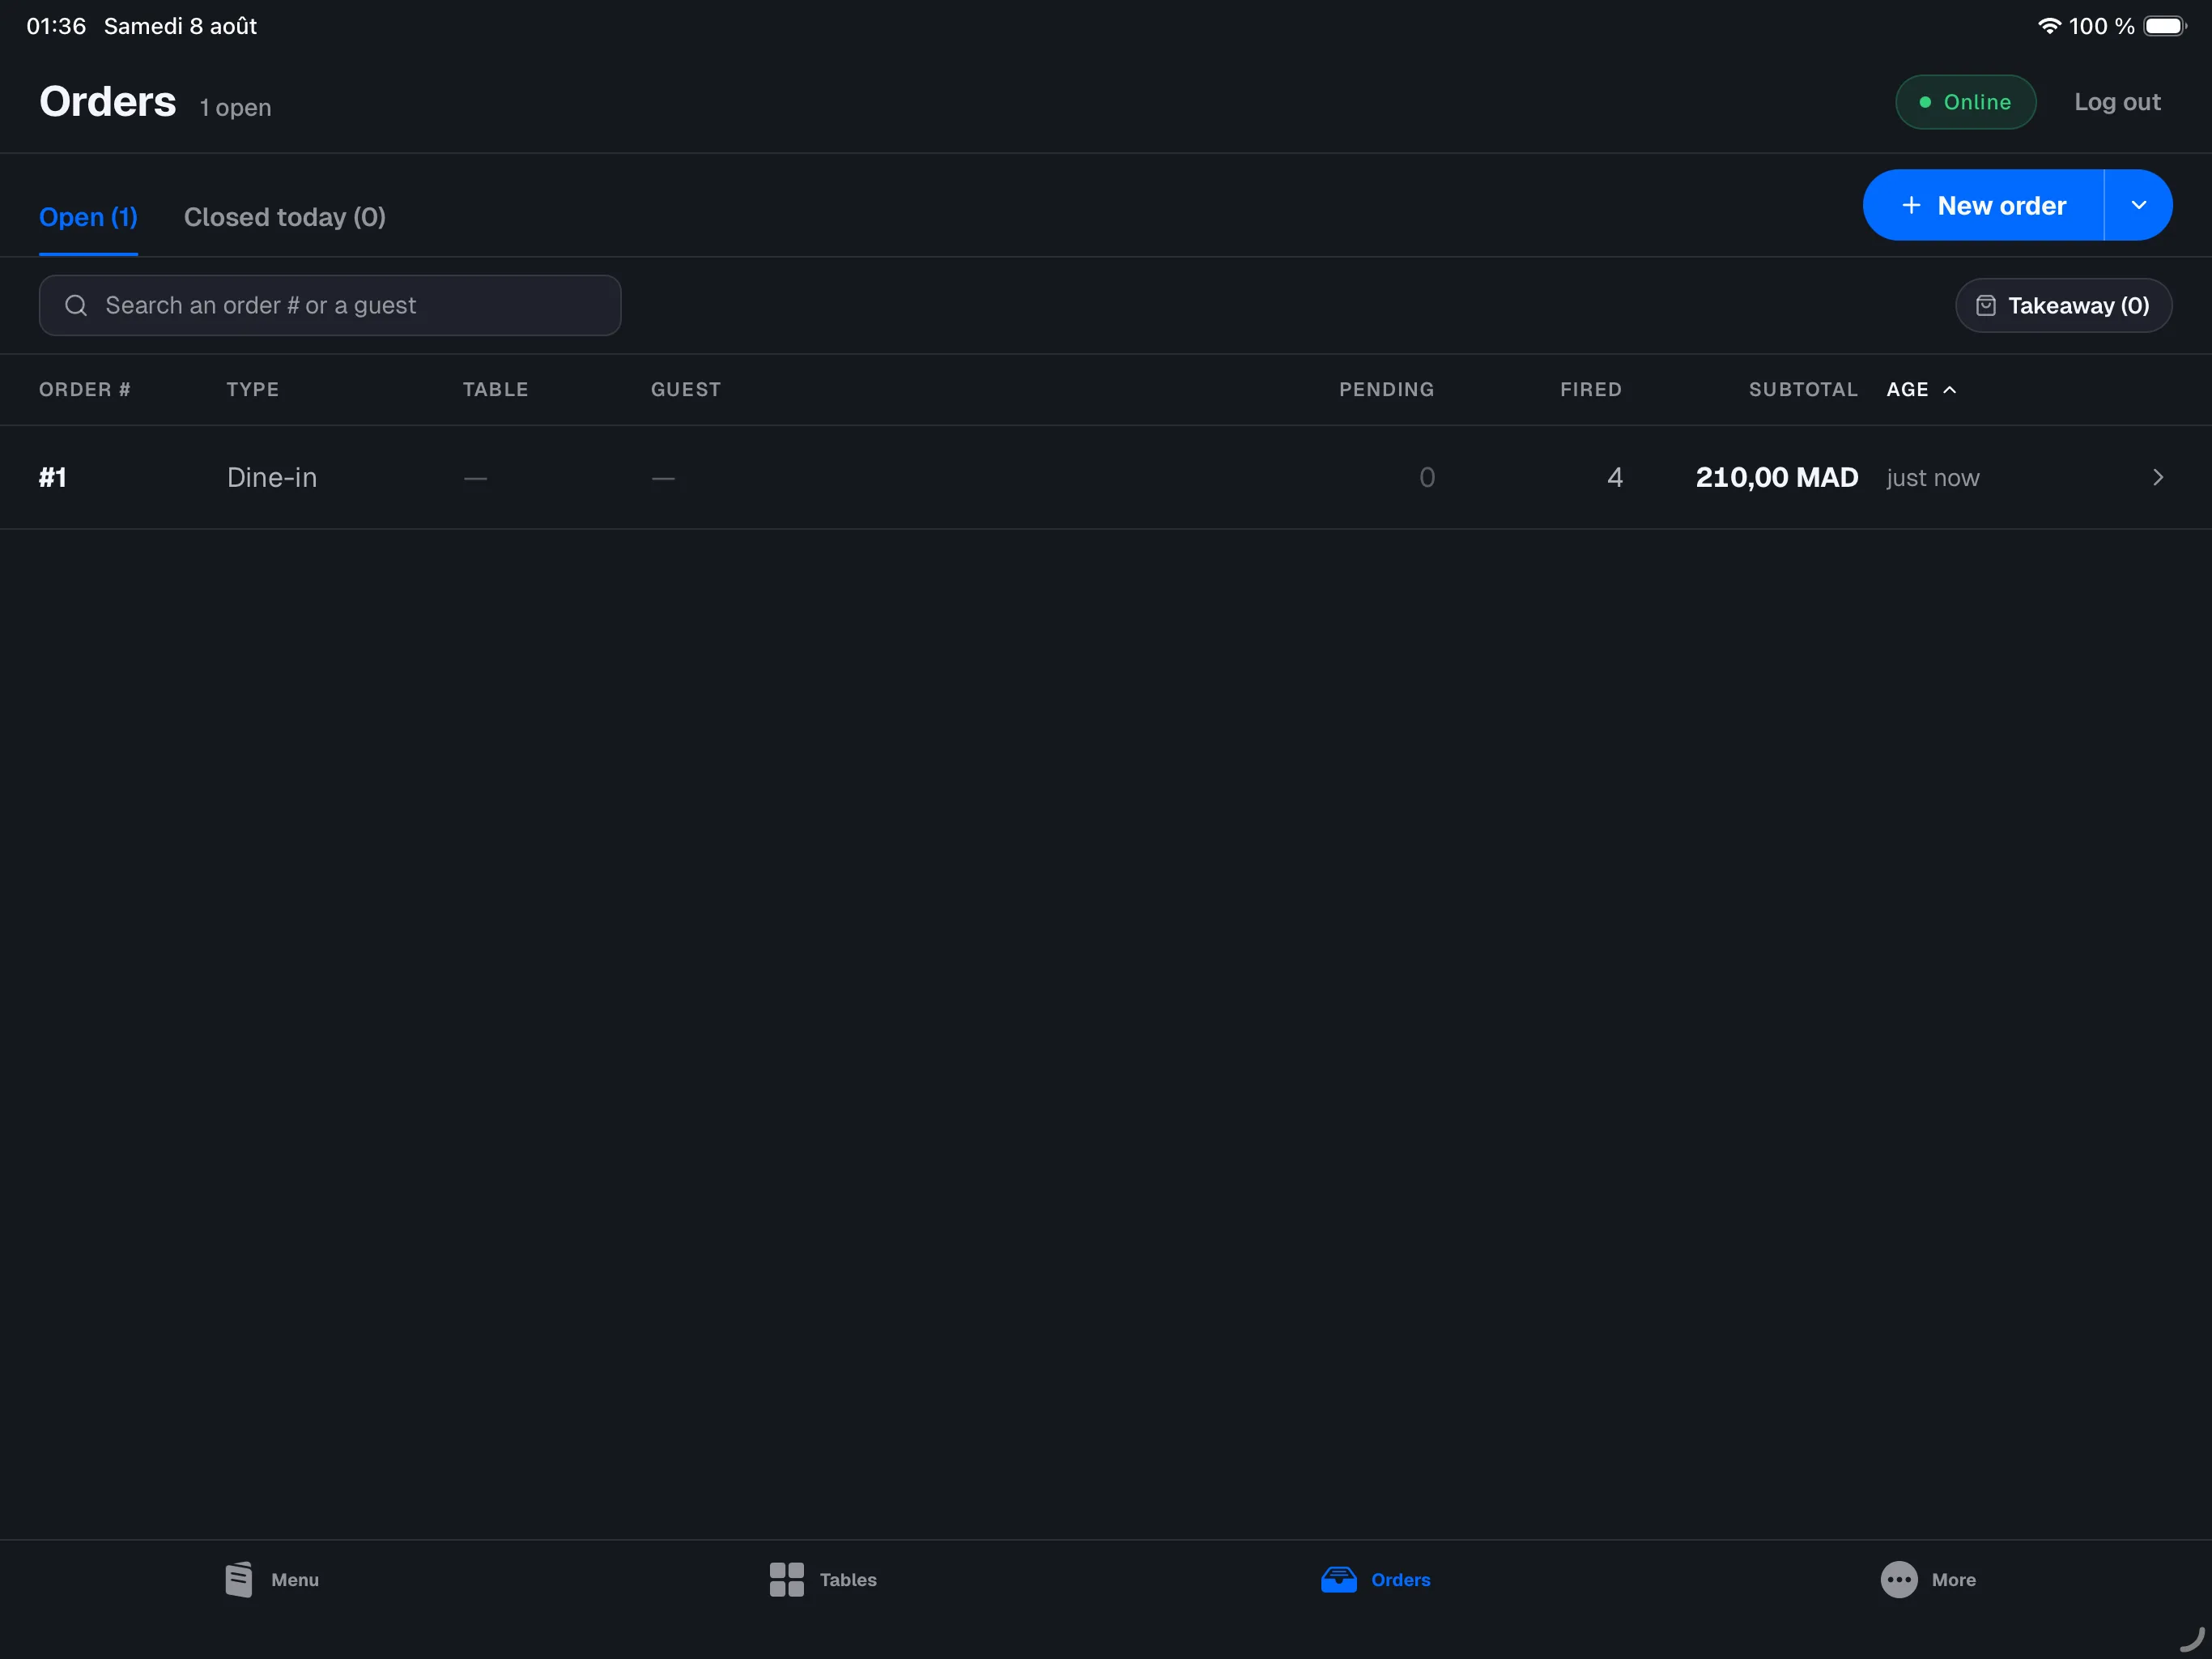The image size is (2212, 1659).
Task: Sort by the TABLE column header
Action: point(495,390)
